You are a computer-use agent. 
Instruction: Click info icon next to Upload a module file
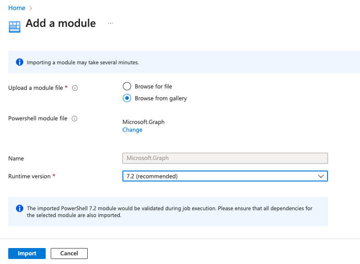(75, 88)
